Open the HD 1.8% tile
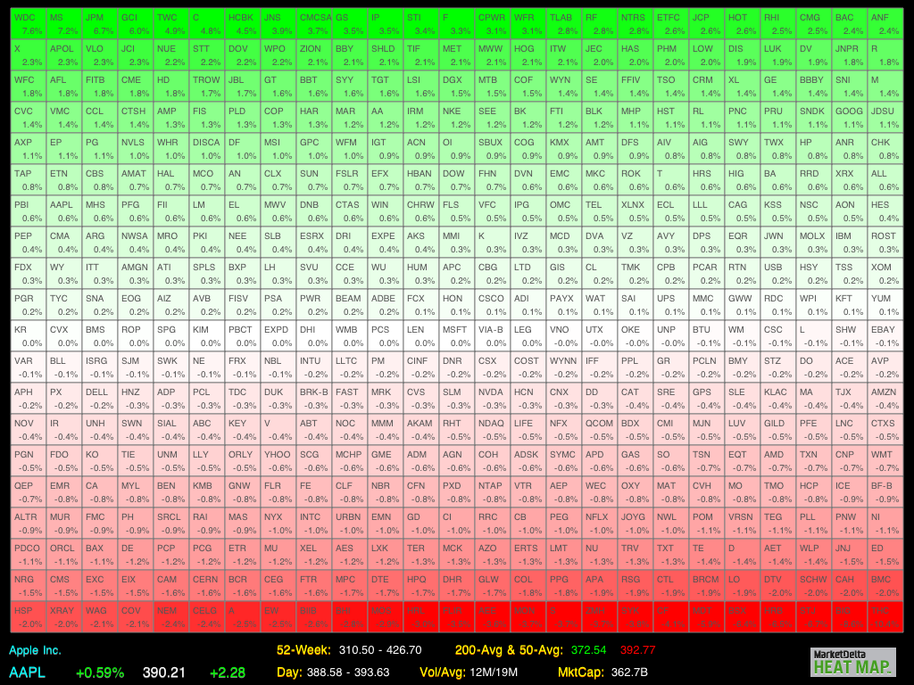 coord(170,87)
